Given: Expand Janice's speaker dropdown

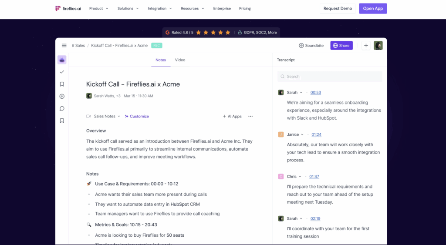Looking at the screenshot, I should [302, 134].
